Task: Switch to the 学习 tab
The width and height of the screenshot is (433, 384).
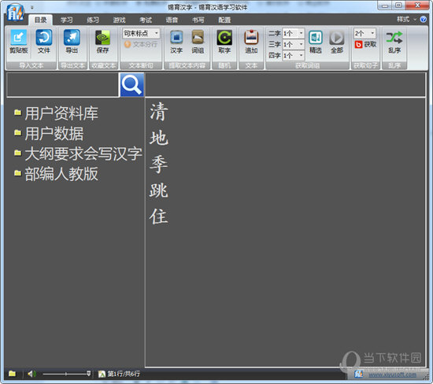Action: click(x=67, y=20)
